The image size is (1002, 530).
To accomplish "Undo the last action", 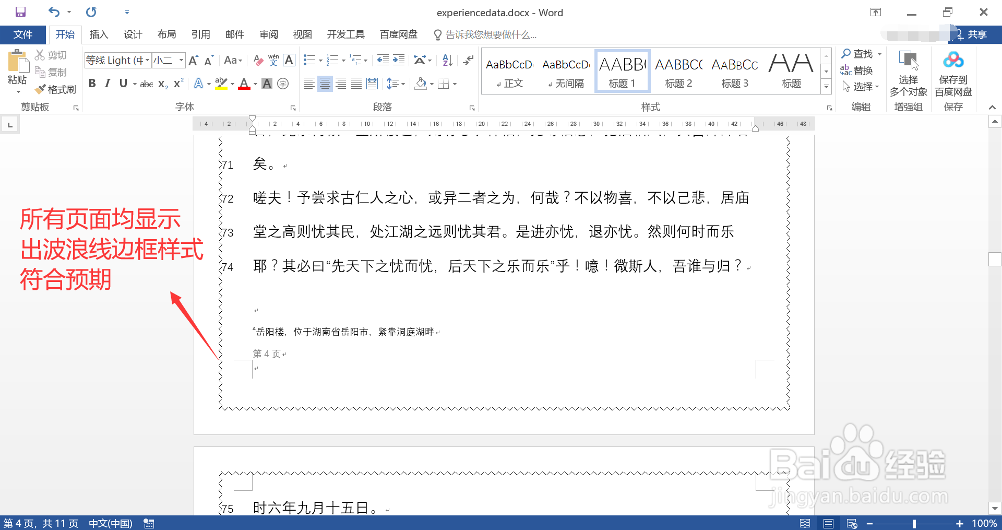I will tap(54, 12).
